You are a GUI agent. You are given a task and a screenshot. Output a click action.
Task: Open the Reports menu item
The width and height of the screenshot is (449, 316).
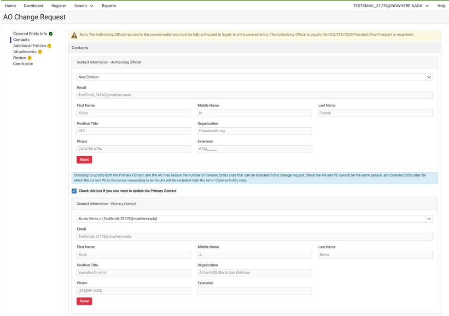(109, 6)
